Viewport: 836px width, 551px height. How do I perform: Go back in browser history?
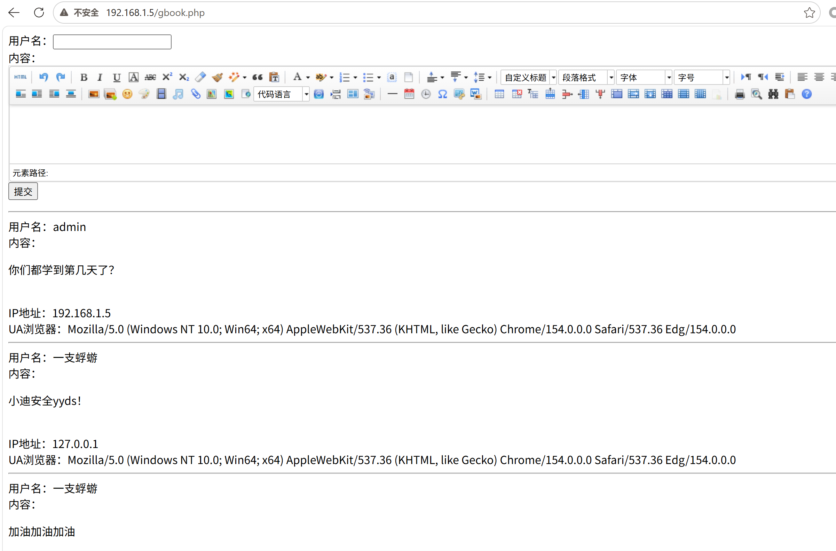(14, 13)
